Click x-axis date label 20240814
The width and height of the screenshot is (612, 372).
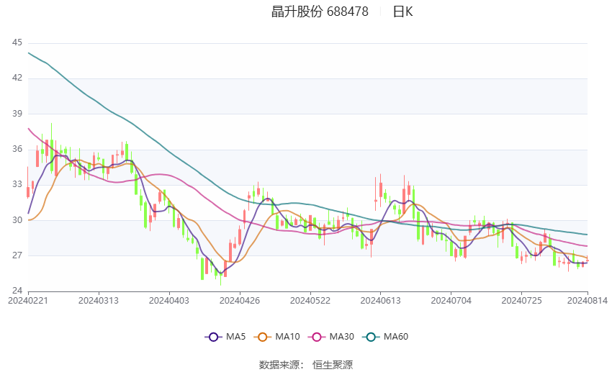click(588, 301)
